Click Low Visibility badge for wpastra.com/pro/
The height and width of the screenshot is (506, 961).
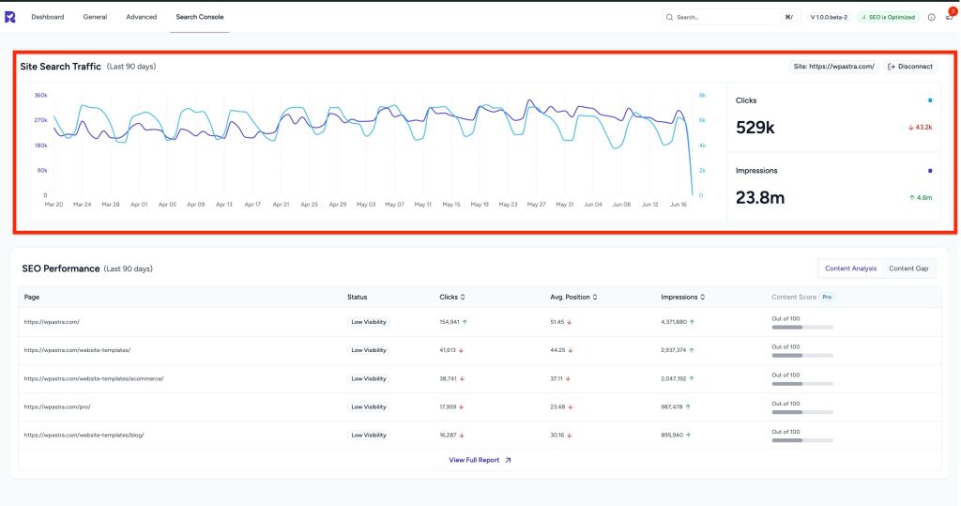pos(368,406)
